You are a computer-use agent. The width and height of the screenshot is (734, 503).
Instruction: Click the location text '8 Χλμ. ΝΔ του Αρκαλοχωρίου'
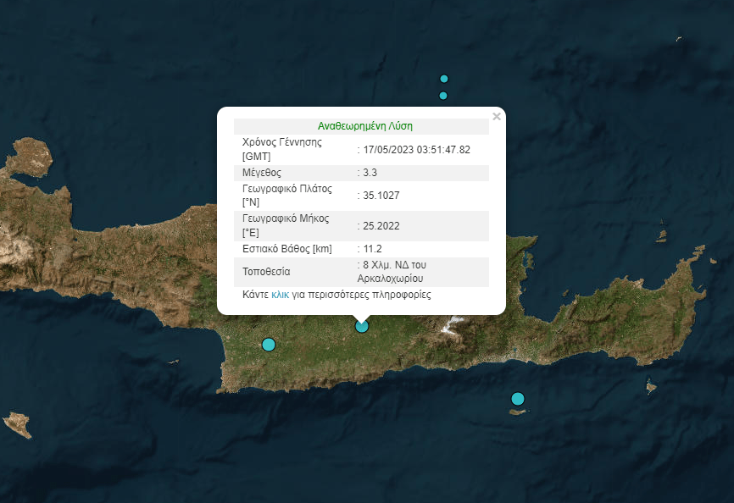[392, 272]
